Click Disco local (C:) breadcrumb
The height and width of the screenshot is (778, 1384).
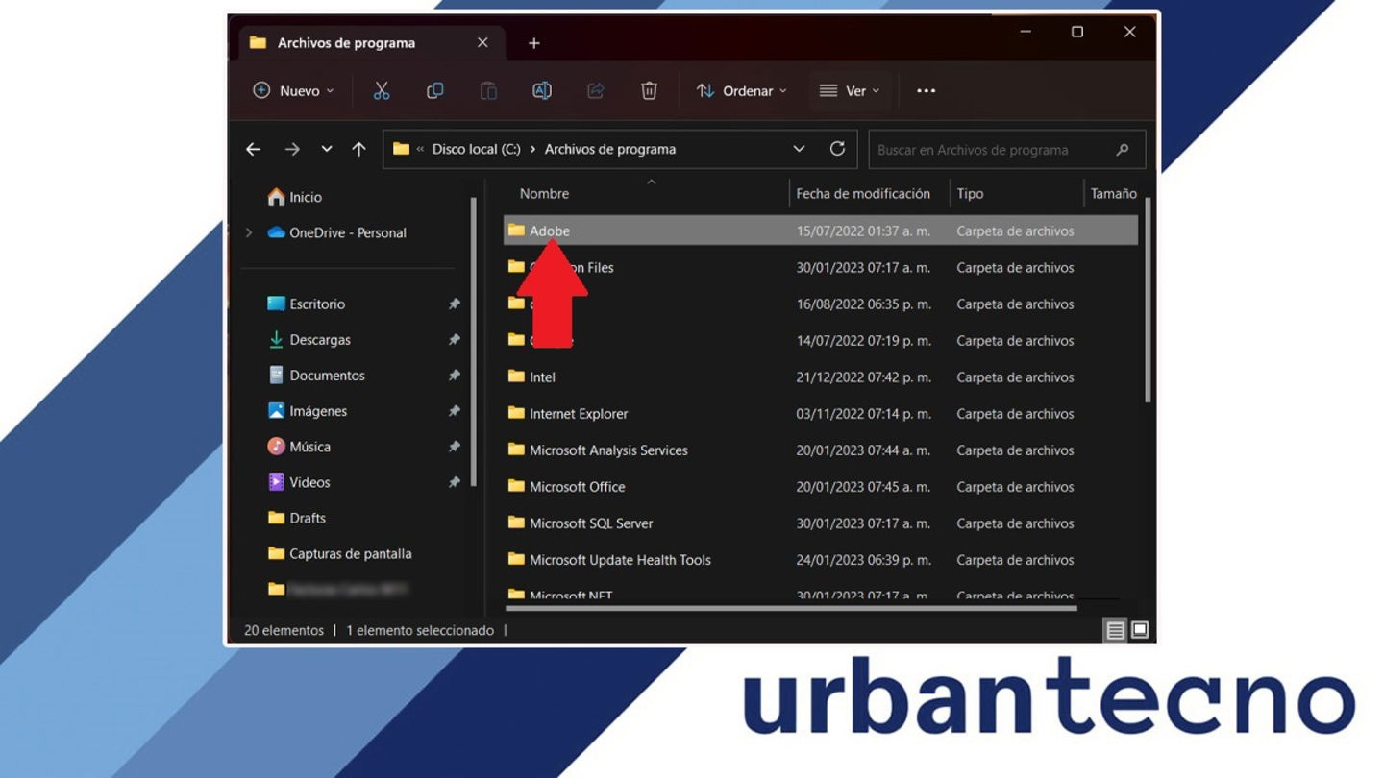(477, 149)
